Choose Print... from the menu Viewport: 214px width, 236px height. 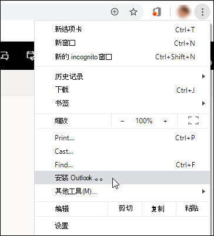pyautogui.click(x=122, y=138)
